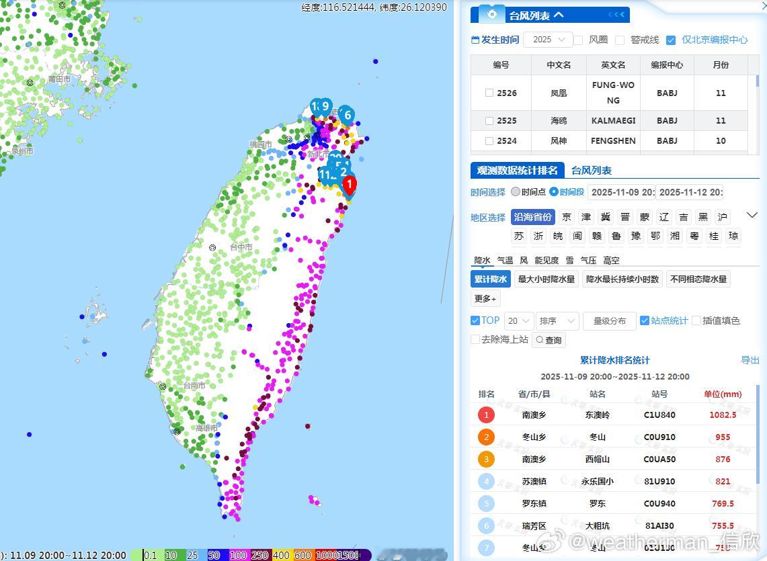The height and width of the screenshot is (561, 767).
Task: Click red map marker numbered 1
Action: click(350, 186)
